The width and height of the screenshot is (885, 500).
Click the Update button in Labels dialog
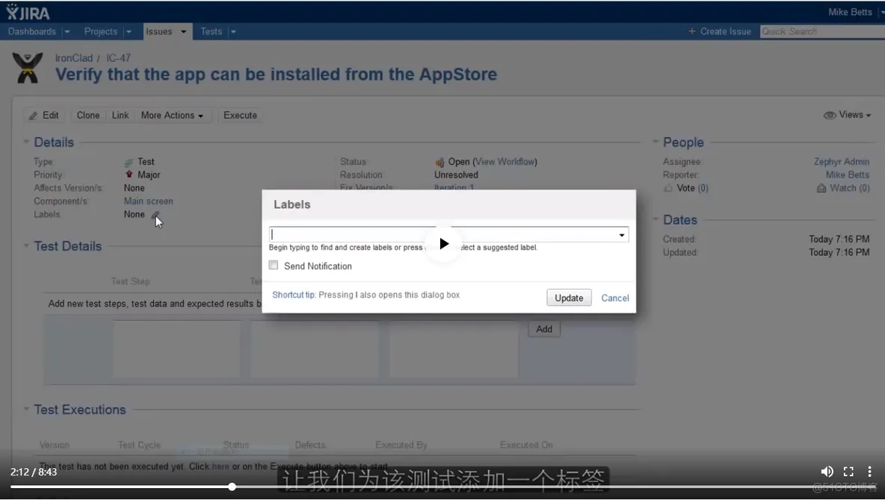(x=569, y=298)
